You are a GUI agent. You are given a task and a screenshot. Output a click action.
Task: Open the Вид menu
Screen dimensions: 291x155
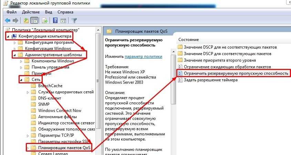pyautogui.click(x=49, y=12)
